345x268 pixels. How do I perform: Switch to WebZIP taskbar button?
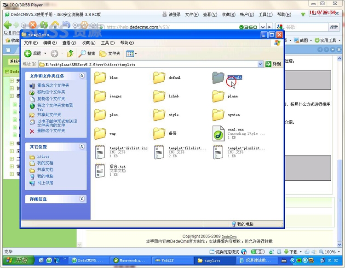click(173, 261)
